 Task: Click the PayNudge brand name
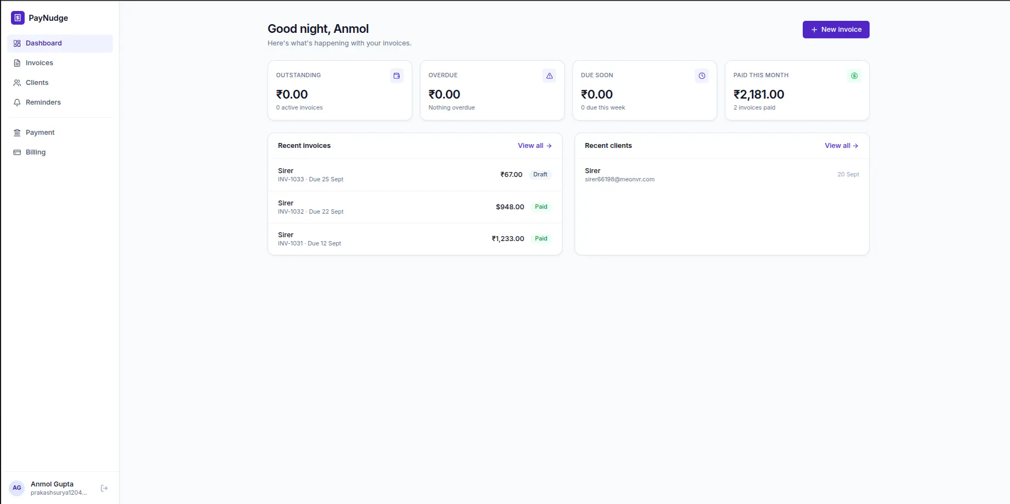coord(48,18)
